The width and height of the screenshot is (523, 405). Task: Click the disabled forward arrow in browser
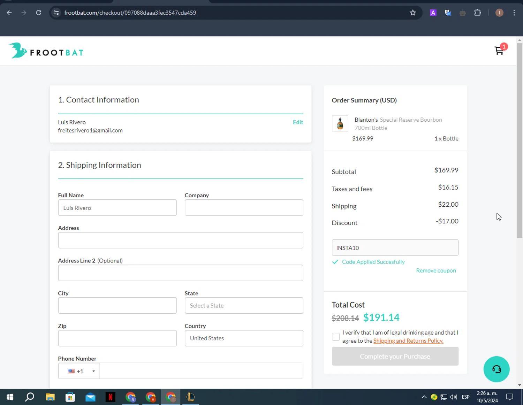click(24, 13)
